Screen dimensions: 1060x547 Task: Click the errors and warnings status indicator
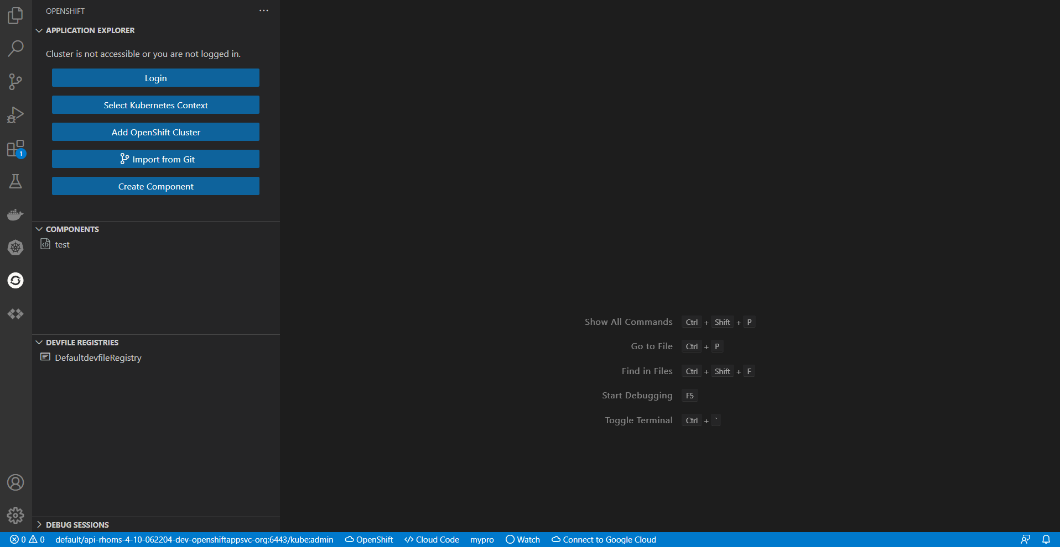27,540
